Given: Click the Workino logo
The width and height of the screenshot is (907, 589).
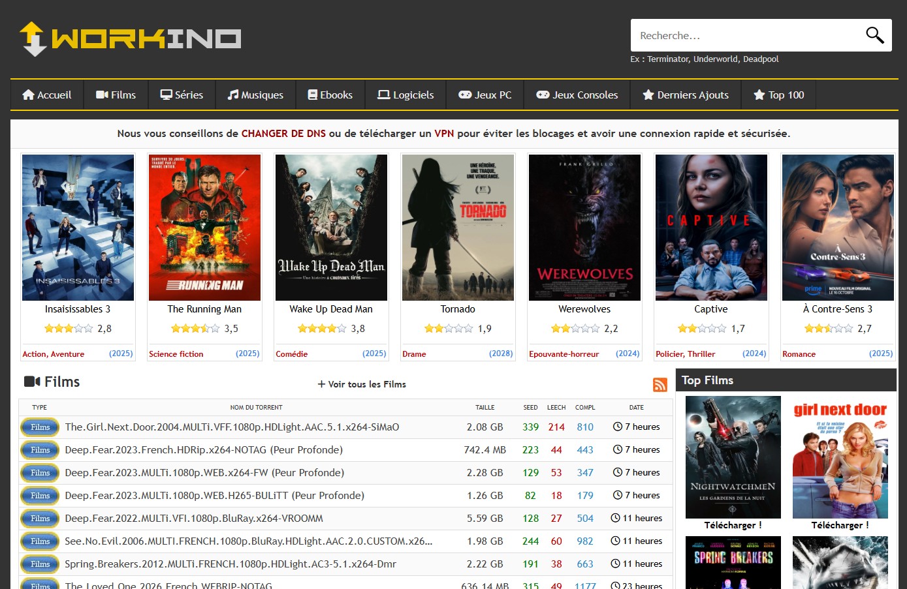Looking at the screenshot, I should click(131, 38).
